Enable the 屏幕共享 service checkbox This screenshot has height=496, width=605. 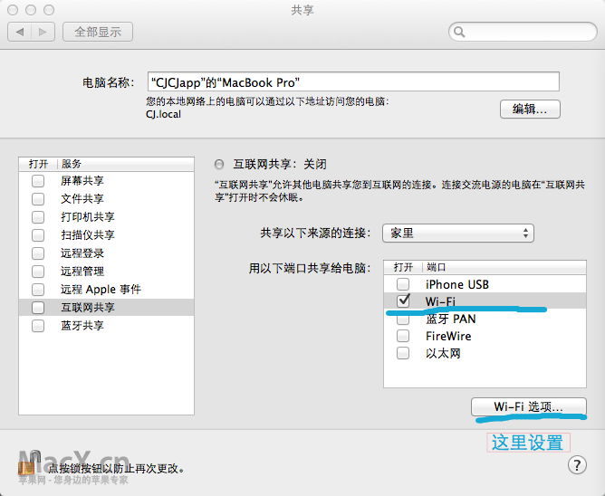click(x=38, y=181)
